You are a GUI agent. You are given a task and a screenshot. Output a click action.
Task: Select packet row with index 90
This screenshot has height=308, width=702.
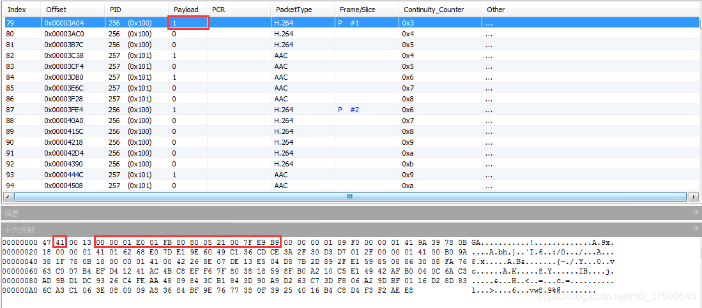352,142
